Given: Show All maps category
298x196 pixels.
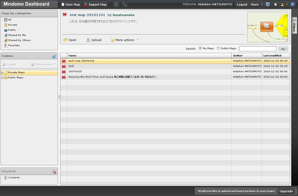Looking at the screenshot, I should [x=8, y=20].
